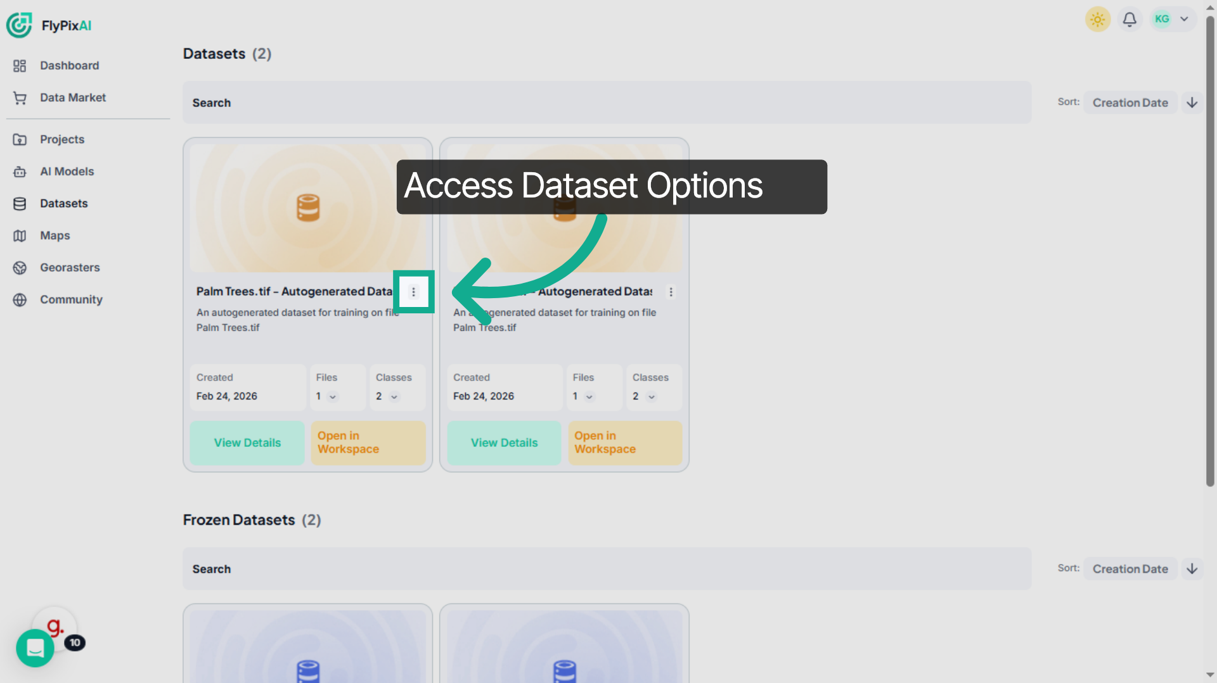The height and width of the screenshot is (683, 1217).
Task: Expand Files list on the second dataset card
Action: (589, 397)
